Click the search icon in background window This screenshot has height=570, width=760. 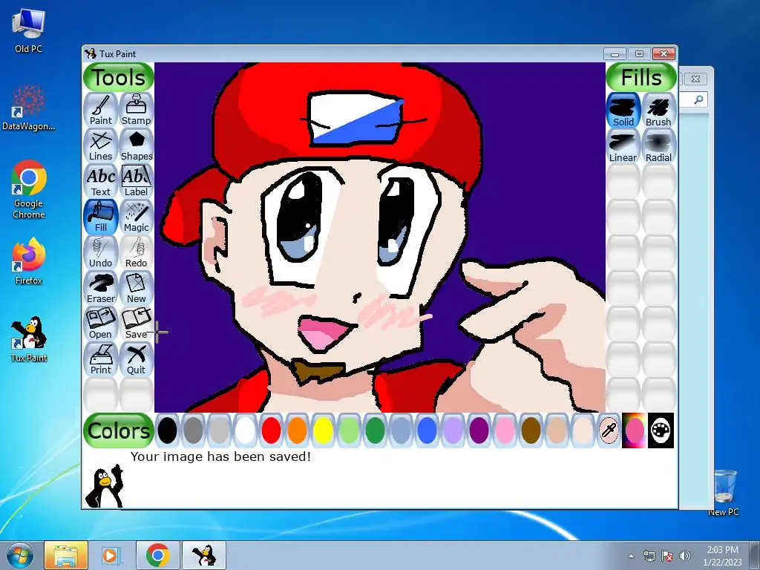click(x=698, y=99)
